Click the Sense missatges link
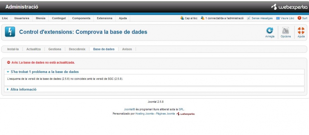 pyautogui.click(x=262, y=18)
